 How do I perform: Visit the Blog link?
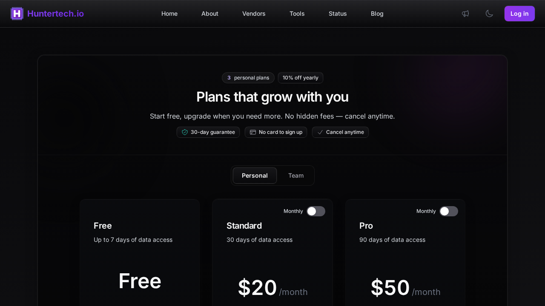[377, 14]
